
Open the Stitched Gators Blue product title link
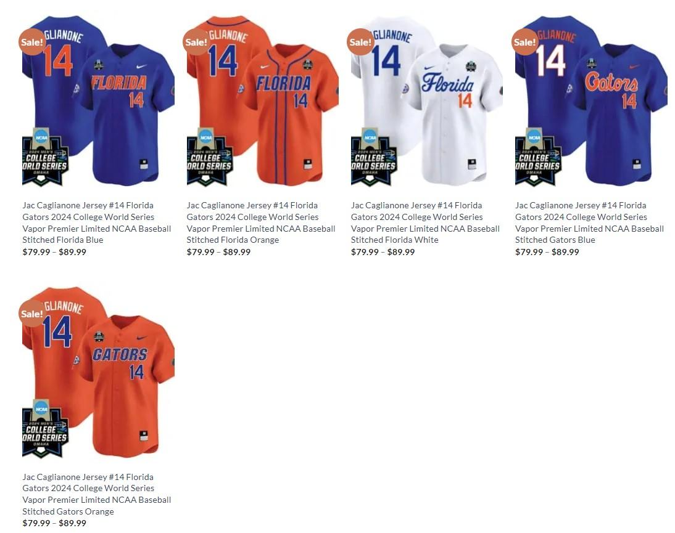tap(590, 222)
